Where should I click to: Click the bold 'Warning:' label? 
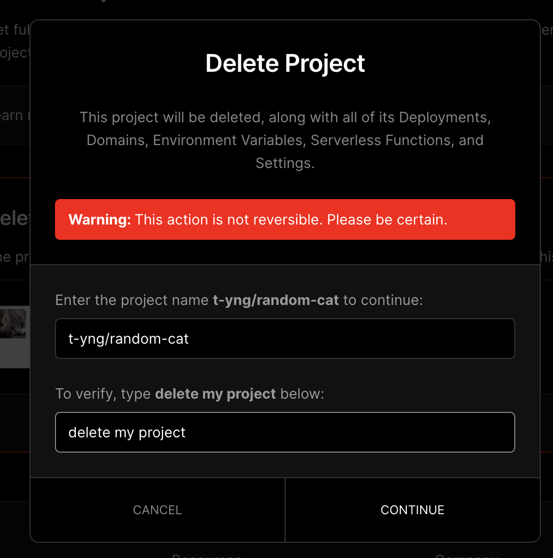(100, 219)
